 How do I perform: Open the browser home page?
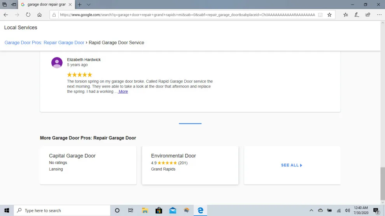coord(39,15)
